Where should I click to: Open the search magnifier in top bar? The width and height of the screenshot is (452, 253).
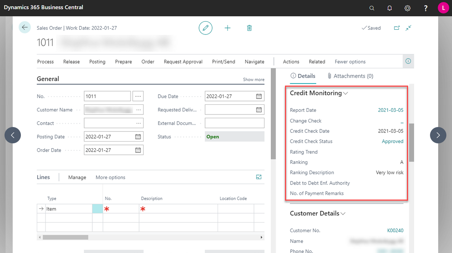(372, 8)
